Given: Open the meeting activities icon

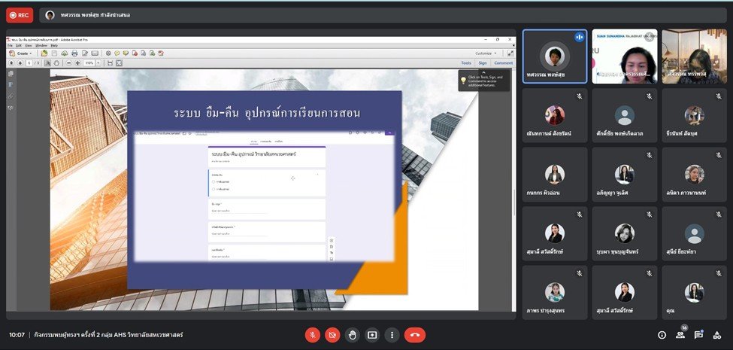Looking at the screenshot, I should pos(718,335).
